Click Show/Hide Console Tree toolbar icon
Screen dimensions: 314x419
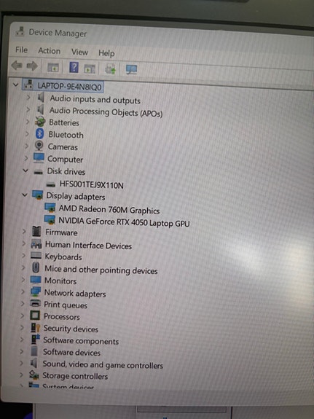tap(53, 67)
